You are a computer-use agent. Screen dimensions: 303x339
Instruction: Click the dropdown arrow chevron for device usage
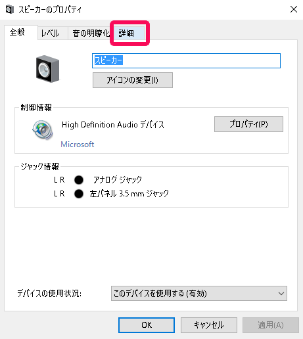[281, 294]
